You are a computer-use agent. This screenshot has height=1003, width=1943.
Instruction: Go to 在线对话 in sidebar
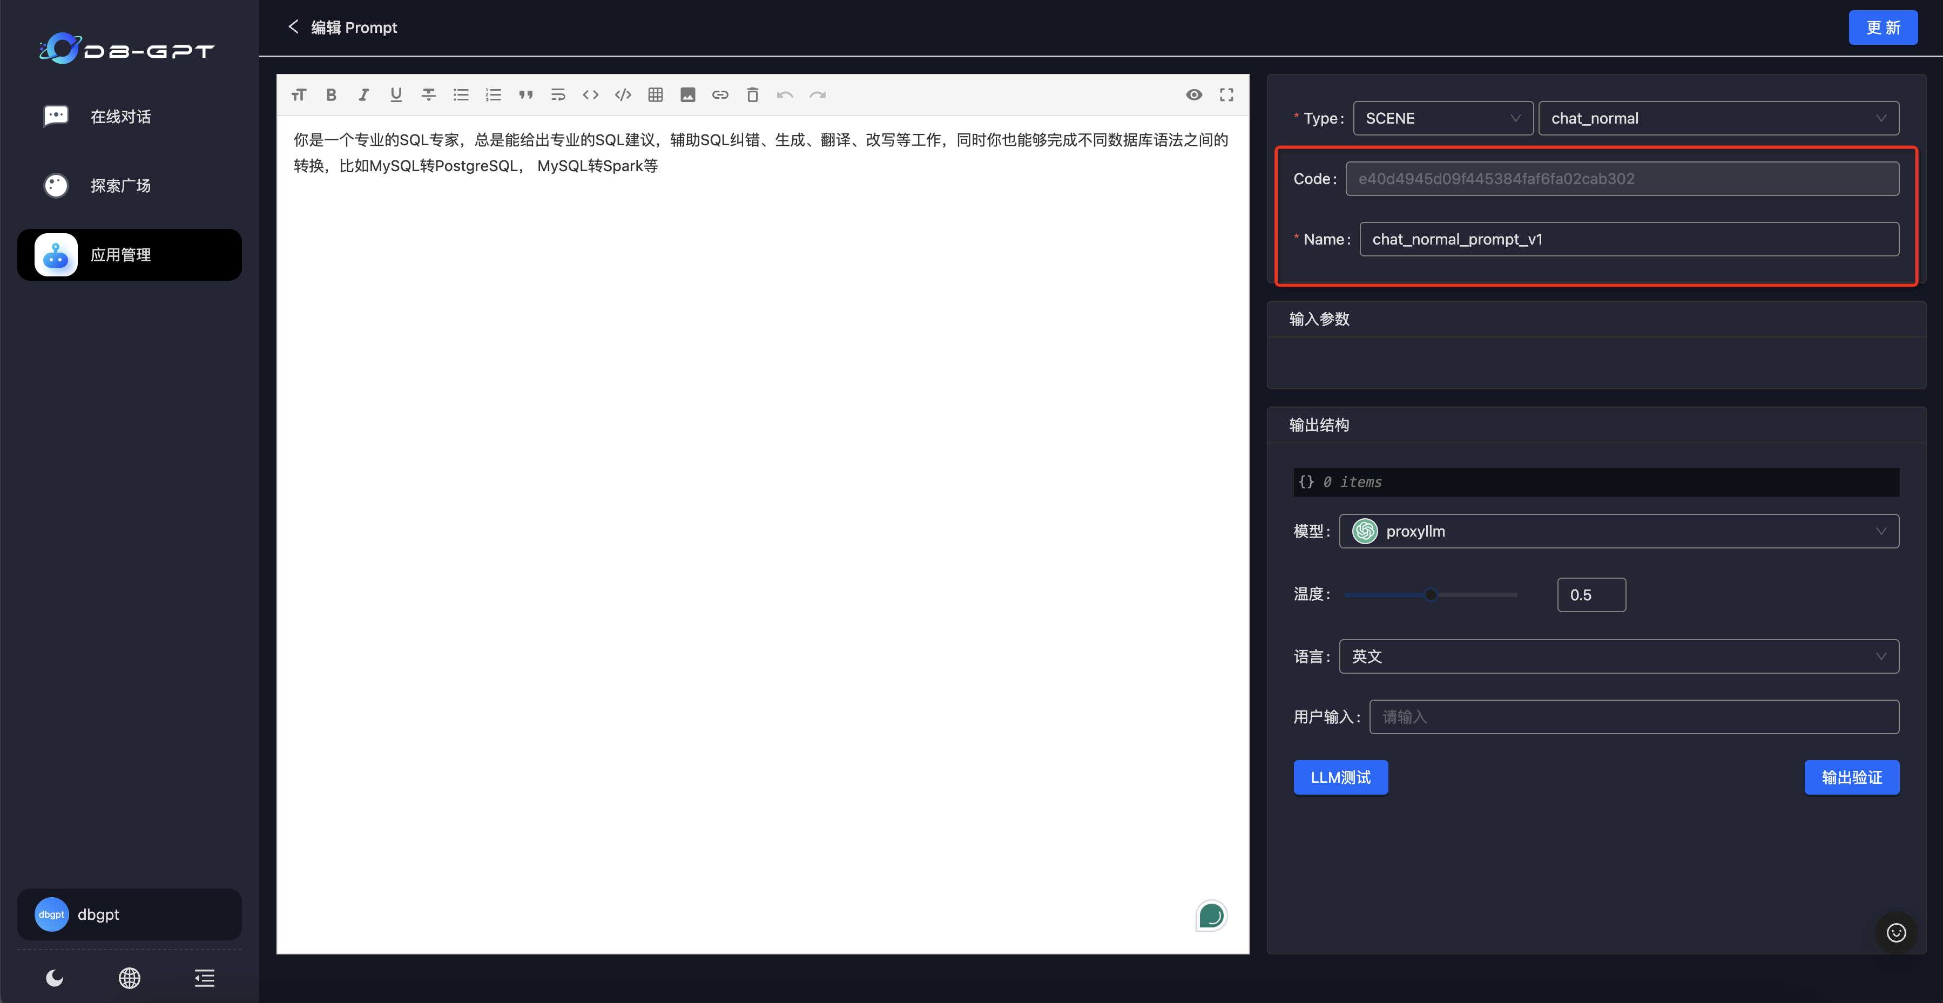[x=120, y=117]
